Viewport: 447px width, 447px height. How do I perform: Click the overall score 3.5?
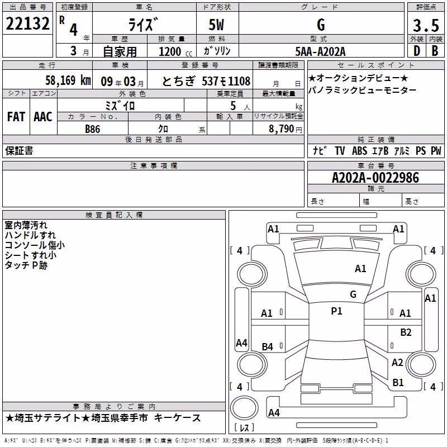point(426,25)
